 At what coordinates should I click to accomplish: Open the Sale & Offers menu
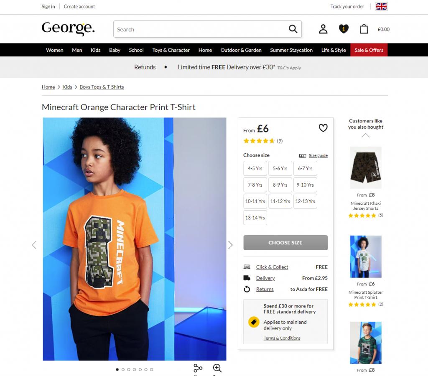pos(369,50)
